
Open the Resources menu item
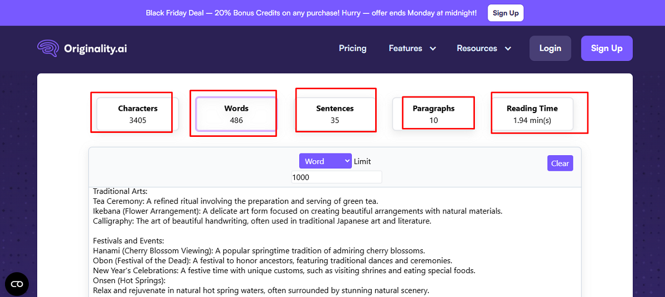(x=477, y=48)
